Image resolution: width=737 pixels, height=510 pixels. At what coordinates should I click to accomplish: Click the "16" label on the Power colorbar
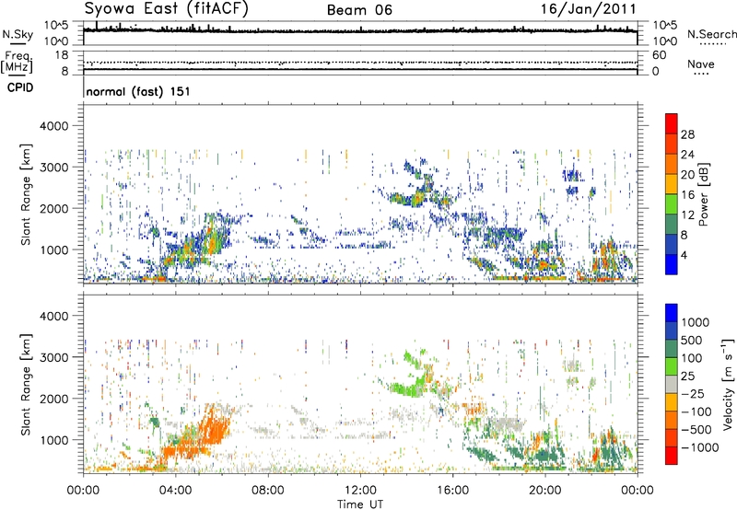coord(687,195)
